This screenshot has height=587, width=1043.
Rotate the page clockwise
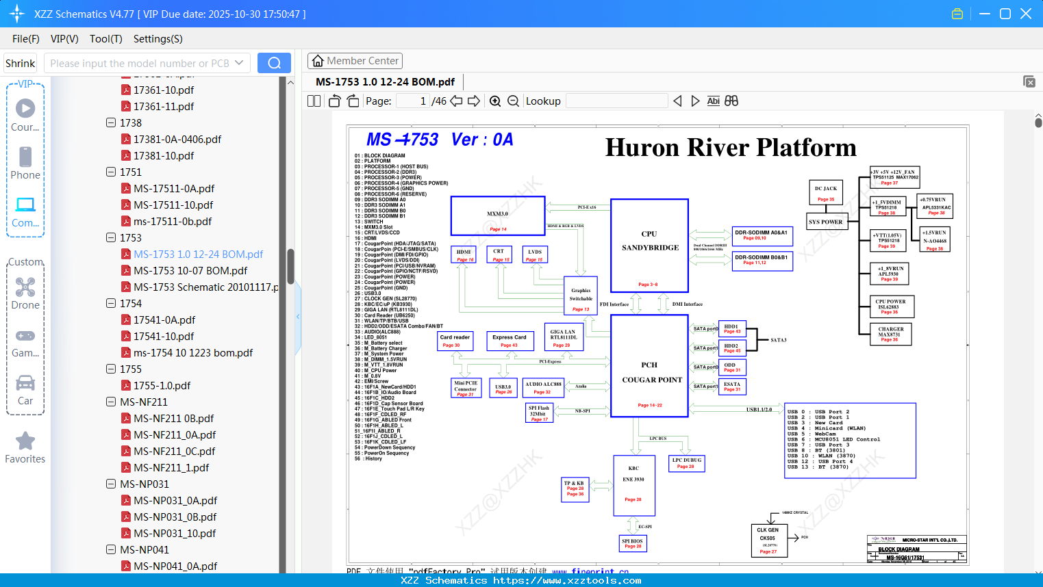[353, 101]
